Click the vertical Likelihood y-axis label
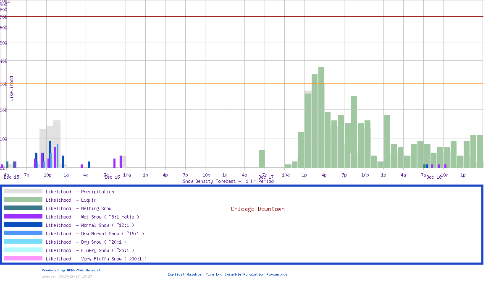 12,88
